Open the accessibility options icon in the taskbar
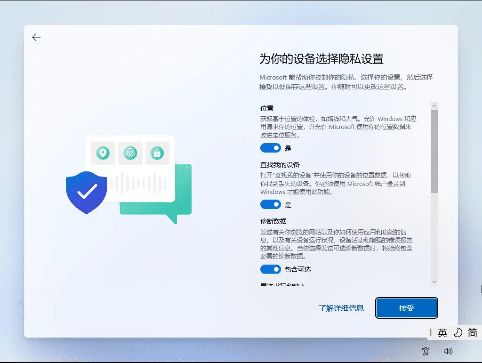Screen dimensions: 482x363 click(x=426, y=351)
